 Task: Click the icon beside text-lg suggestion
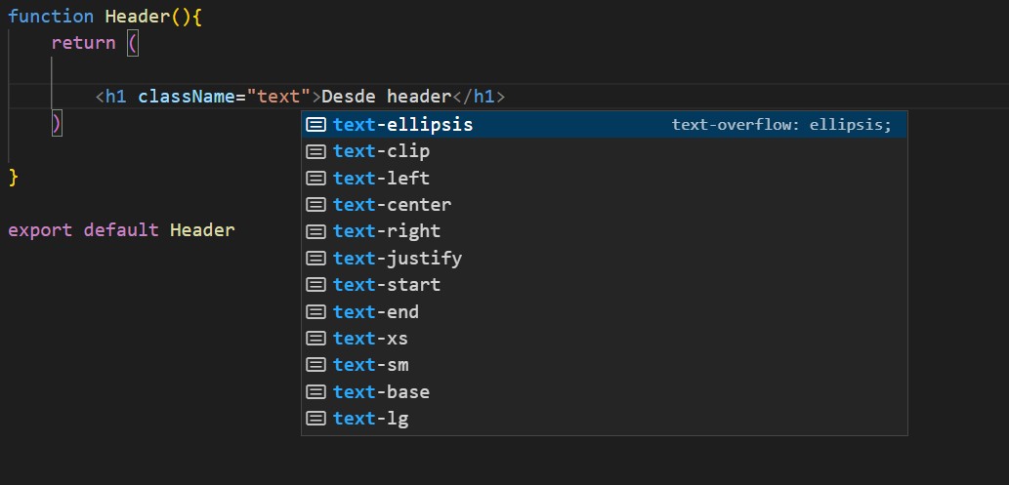315,419
